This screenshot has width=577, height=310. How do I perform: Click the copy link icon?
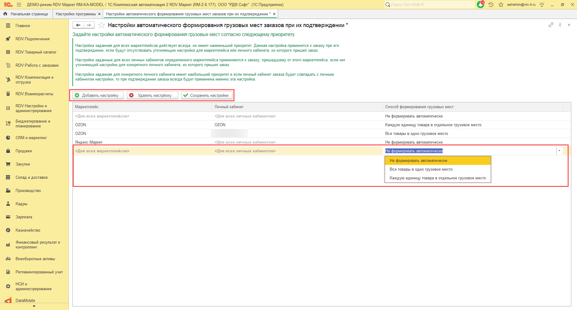551,25
